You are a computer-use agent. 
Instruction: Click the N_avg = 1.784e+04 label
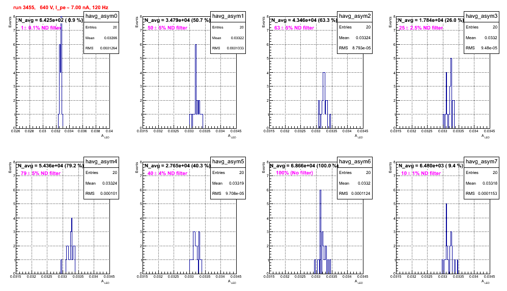point(431,20)
